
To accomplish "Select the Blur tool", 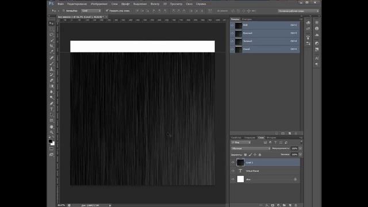I will pyautogui.click(x=51, y=92).
